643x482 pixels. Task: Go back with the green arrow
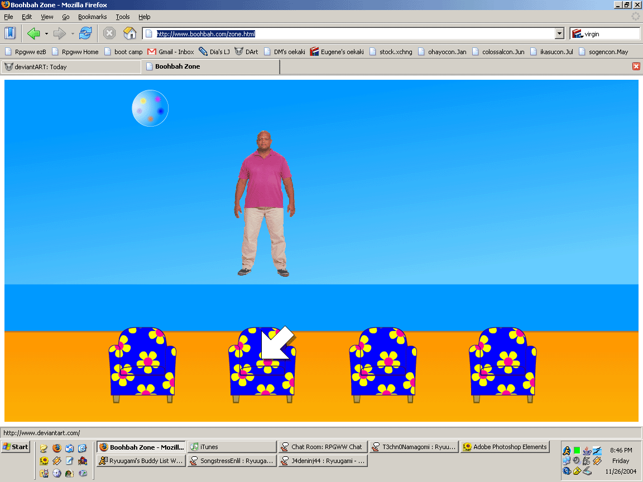click(x=33, y=33)
